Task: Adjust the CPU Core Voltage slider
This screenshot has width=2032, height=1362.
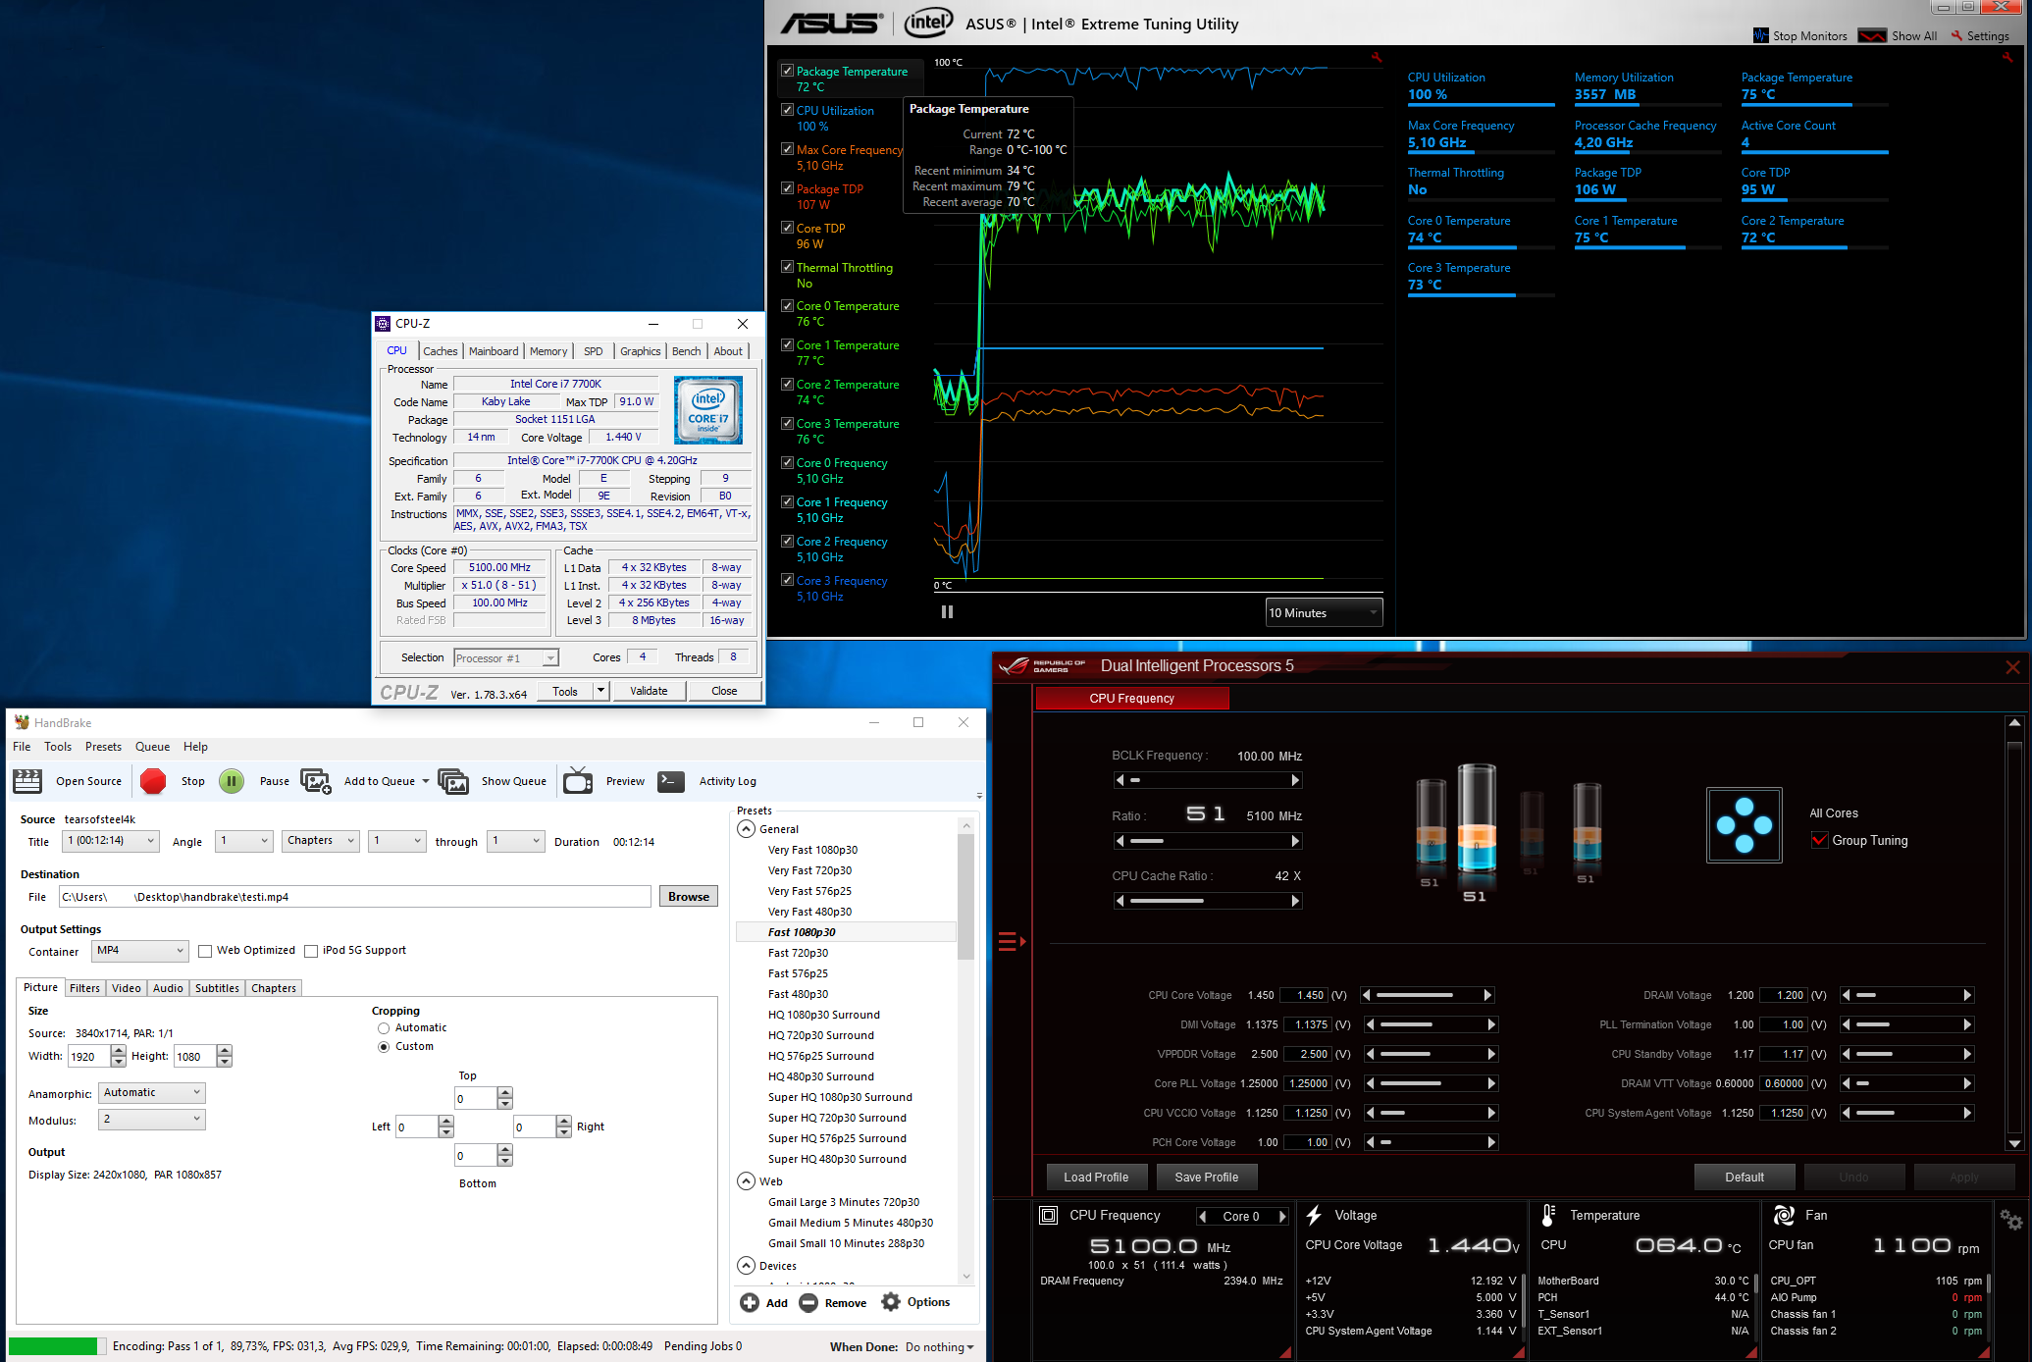Action: coord(1427,995)
